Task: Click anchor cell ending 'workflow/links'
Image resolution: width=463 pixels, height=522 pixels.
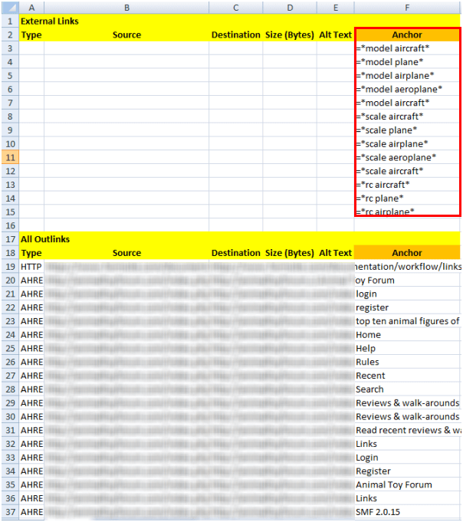Action: (x=407, y=266)
